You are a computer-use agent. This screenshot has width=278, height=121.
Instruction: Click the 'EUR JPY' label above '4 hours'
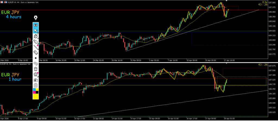pos(10,12)
